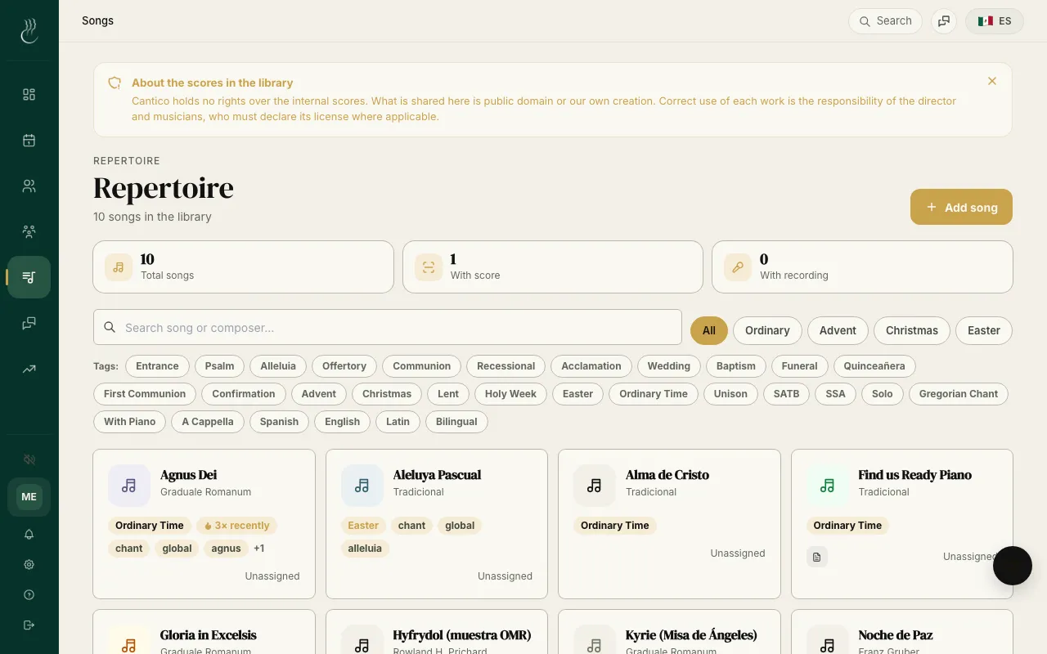Open the Find us Ready Piano title
The width and height of the screenshot is (1047, 654).
coord(914,475)
